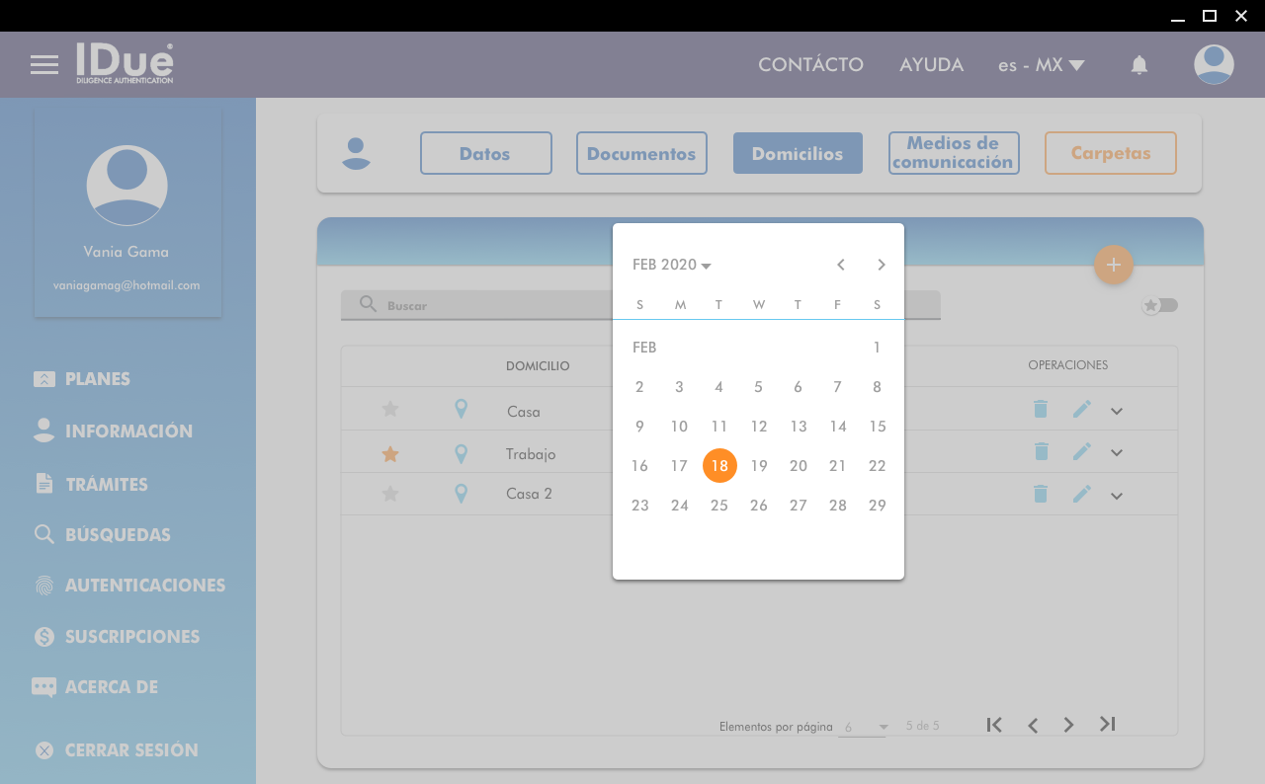
Task: Switch to the Documentos tab
Action: (x=641, y=153)
